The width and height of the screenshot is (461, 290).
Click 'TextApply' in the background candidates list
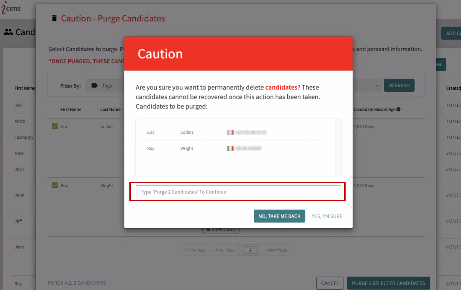[x=24, y=137]
